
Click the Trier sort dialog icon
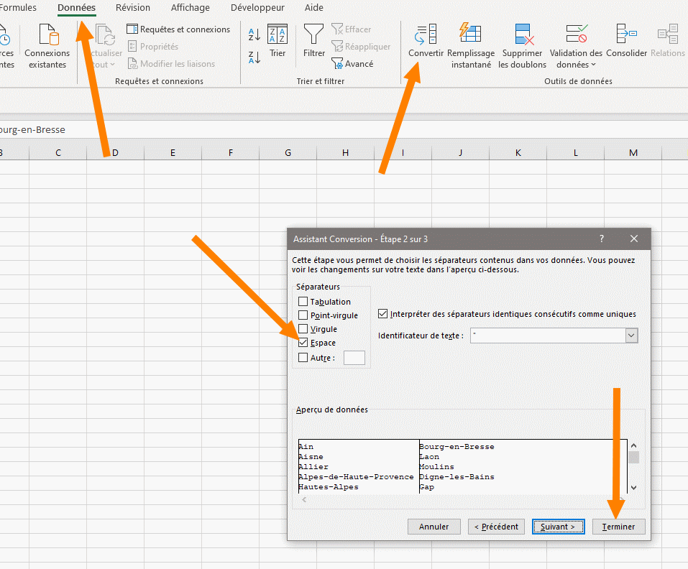(x=278, y=34)
